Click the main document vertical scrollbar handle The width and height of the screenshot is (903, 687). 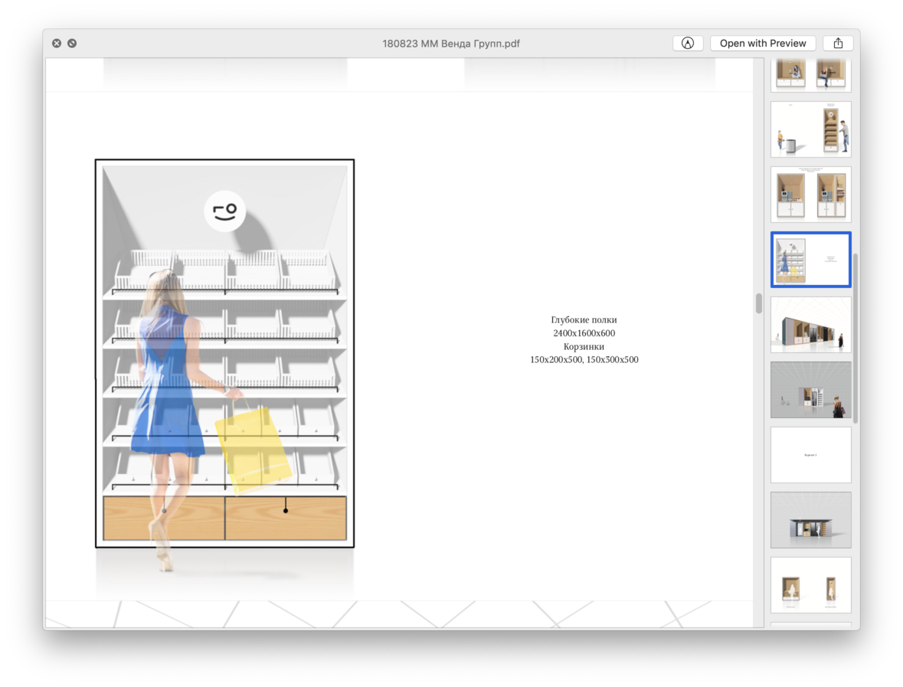pyautogui.click(x=759, y=303)
